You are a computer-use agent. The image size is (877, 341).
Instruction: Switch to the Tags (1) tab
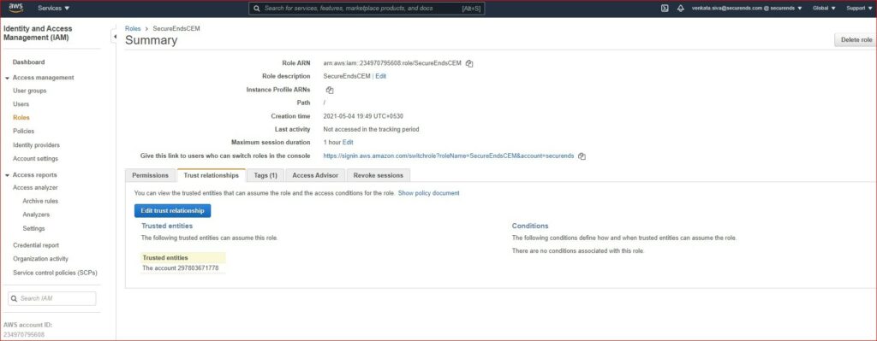[265, 175]
